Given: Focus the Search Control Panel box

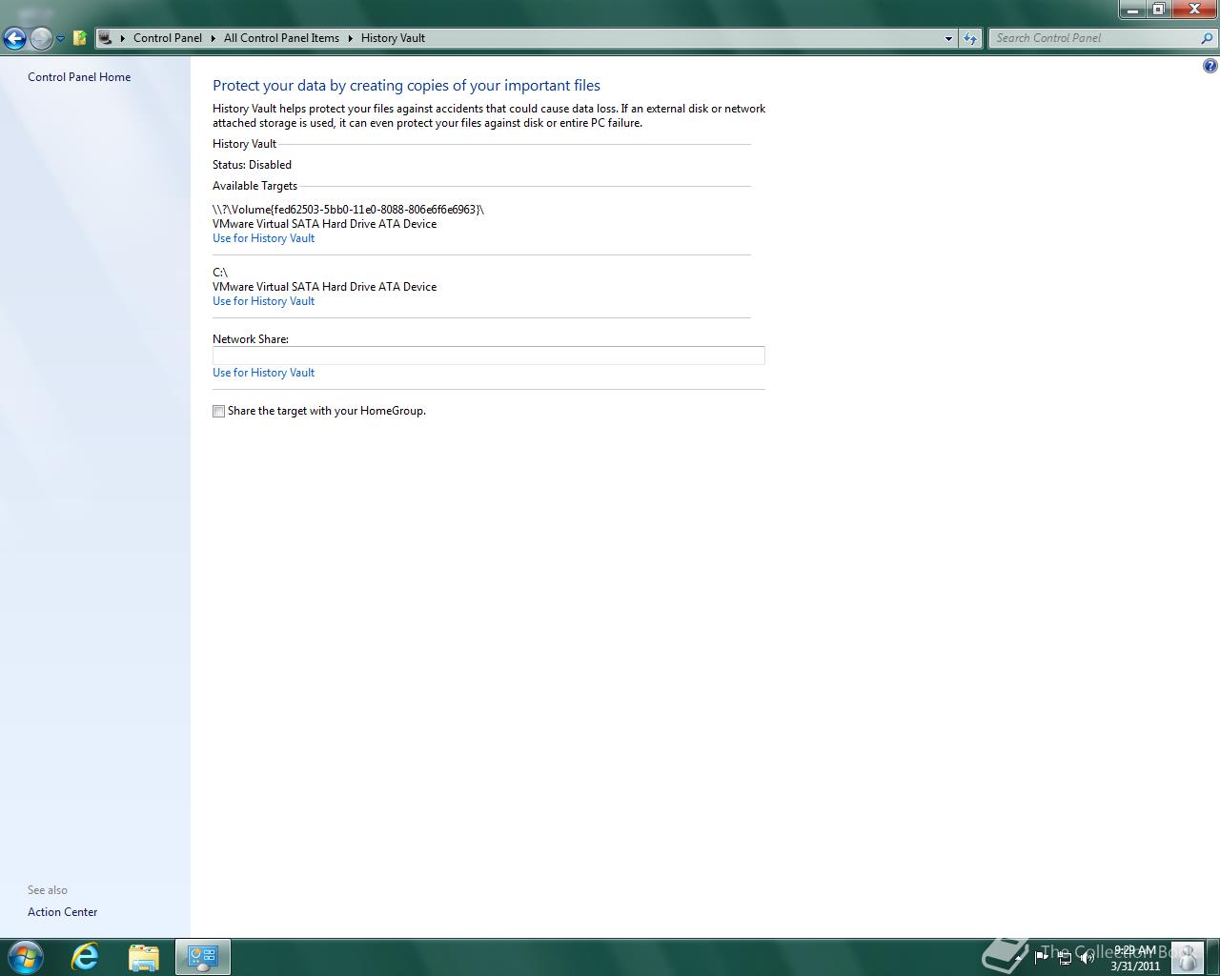Looking at the screenshot, I should point(1094,38).
